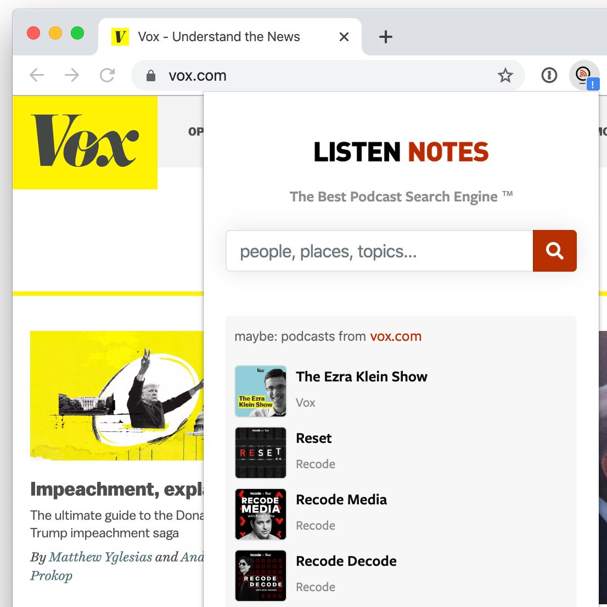Image resolution: width=607 pixels, height=607 pixels.
Task: Click the Recode Media cover art
Action: pos(261,514)
